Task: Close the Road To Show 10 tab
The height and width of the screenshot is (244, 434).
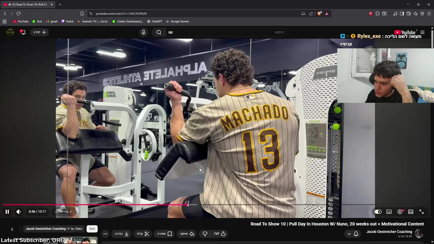Action: click(x=52, y=4)
